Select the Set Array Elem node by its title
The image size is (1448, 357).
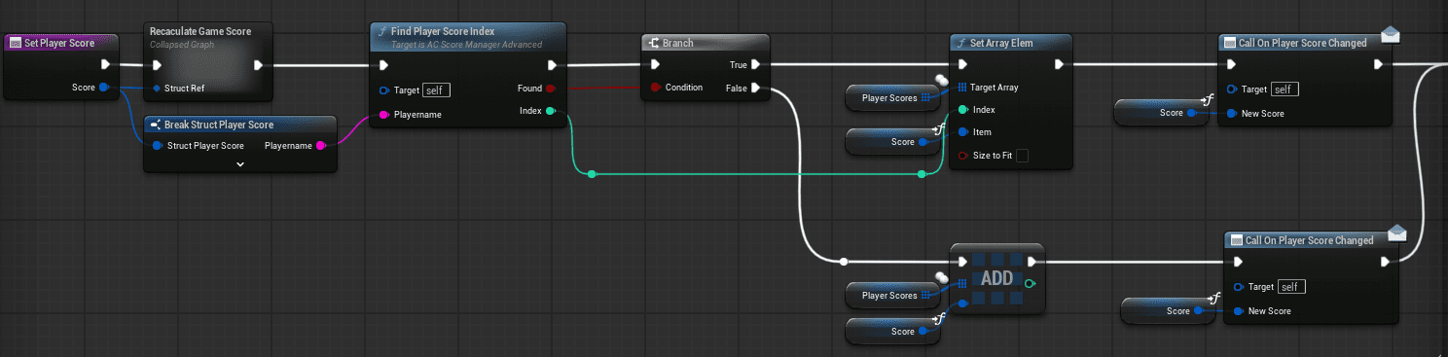(1000, 43)
